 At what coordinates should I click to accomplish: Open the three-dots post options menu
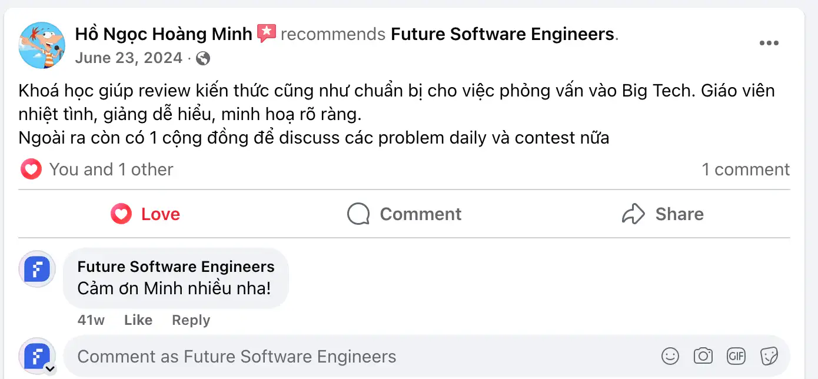tap(769, 44)
